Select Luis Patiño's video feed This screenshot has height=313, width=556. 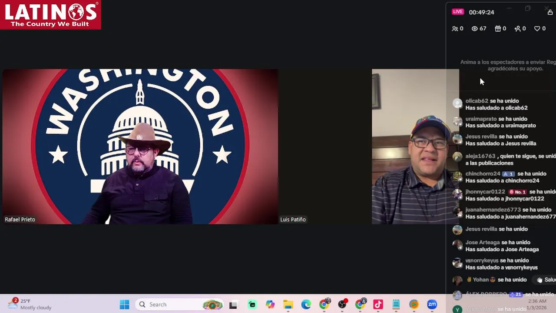pyautogui.click(x=415, y=147)
